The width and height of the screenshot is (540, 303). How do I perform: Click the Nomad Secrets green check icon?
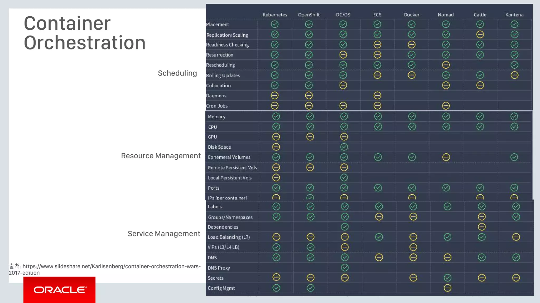447,278
